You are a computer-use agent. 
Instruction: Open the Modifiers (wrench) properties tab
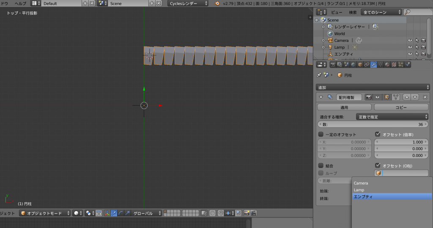(x=373, y=65)
